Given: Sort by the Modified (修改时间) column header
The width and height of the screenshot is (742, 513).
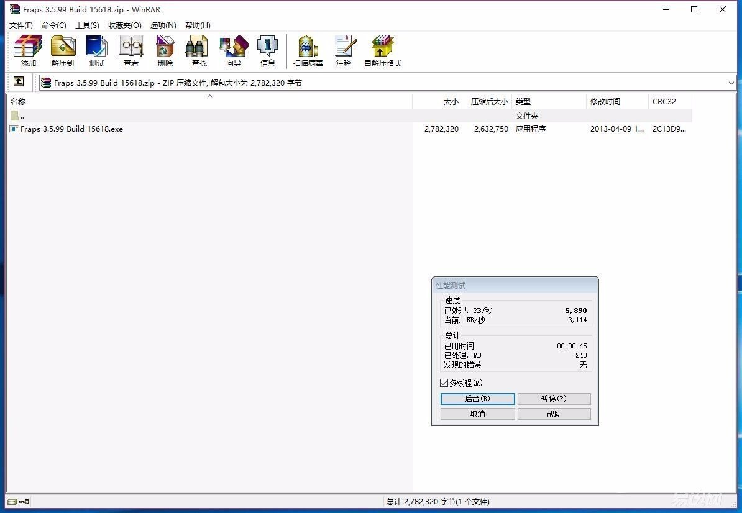Looking at the screenshot, I should click(617, 102).
